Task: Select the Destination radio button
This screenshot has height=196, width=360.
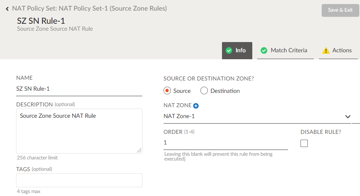Action: pos(204,91)
